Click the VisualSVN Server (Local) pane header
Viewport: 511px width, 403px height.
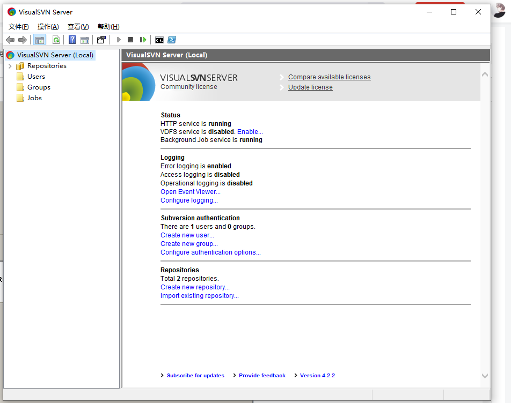pyautogui.click(x=306, y=55)
